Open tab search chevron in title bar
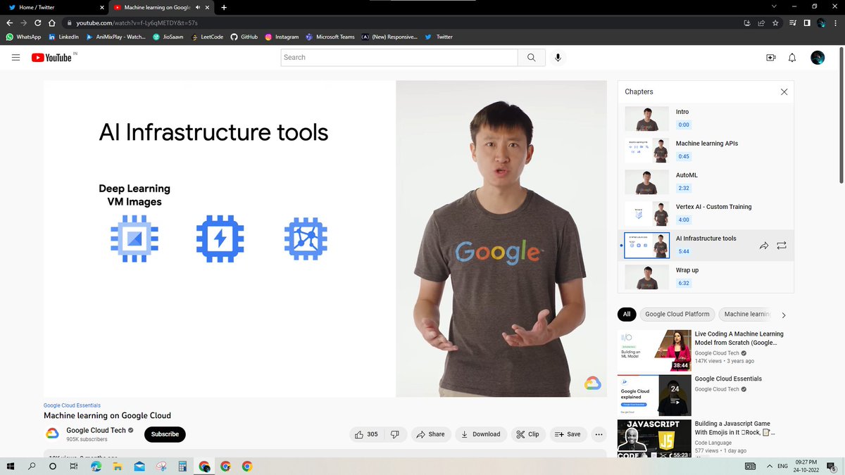This screenshot has width=845, height=475. point(775,7)
